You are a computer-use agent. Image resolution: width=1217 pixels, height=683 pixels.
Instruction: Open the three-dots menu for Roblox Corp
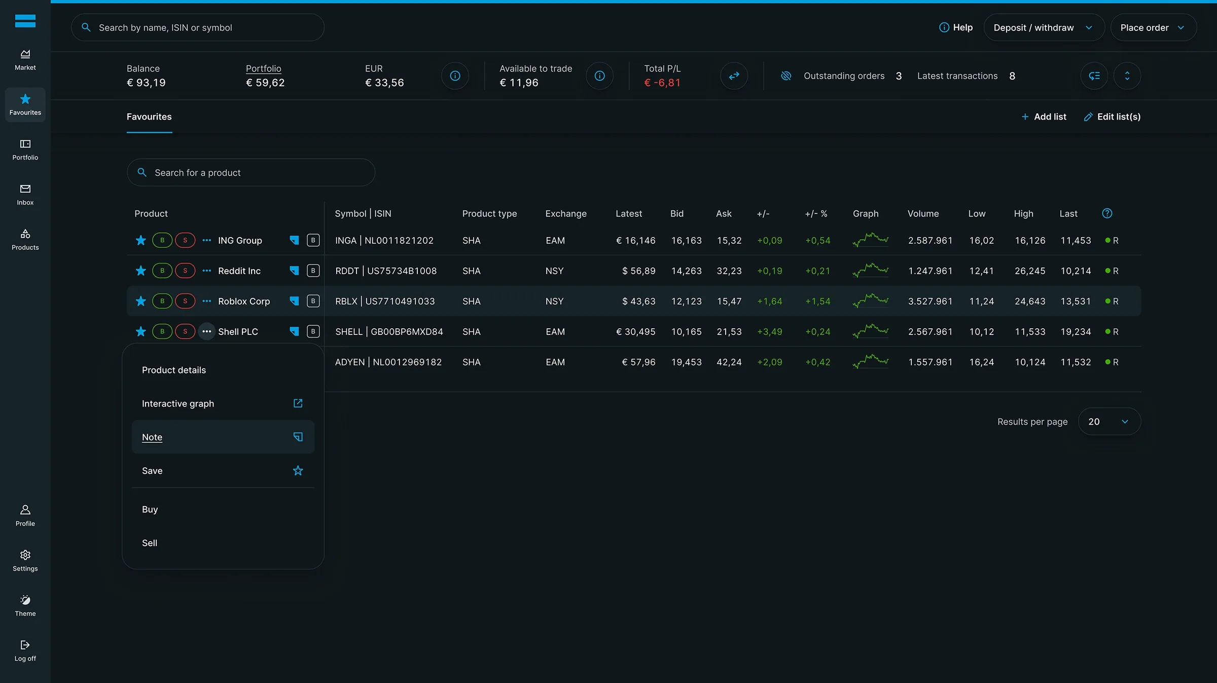pos(206,301)
